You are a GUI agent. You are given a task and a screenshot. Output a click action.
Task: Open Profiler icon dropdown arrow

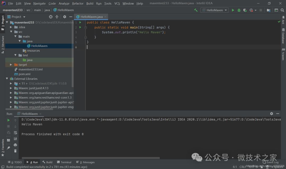pos(256,10)
